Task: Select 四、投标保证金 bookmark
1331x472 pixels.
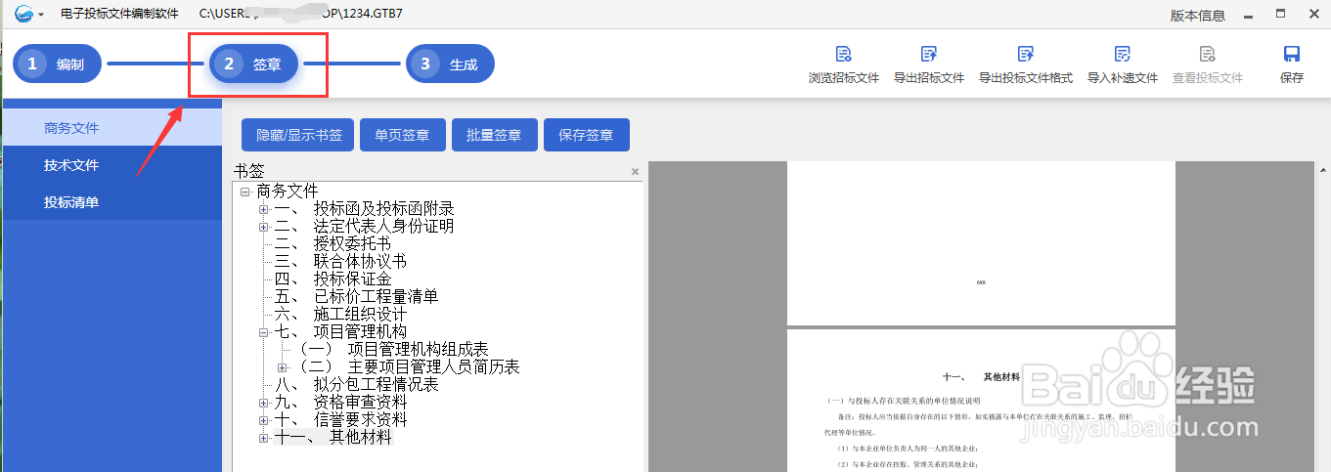Action: pos(333,279)
